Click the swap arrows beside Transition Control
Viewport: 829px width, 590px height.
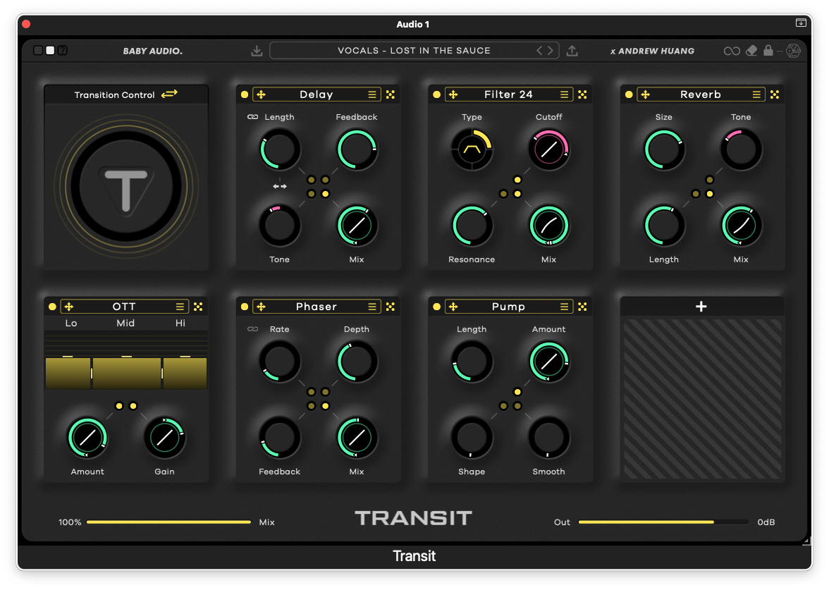click(169, 94)
